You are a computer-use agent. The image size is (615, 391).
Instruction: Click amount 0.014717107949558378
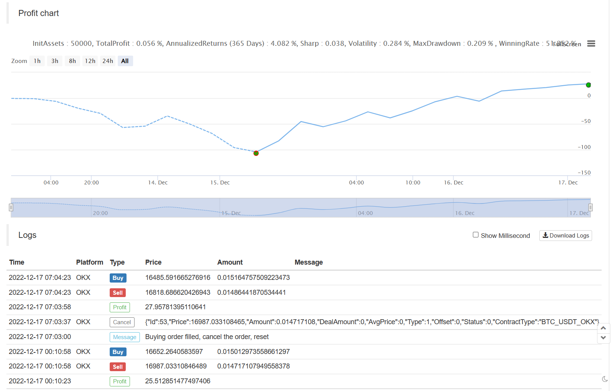coord(253,366)
